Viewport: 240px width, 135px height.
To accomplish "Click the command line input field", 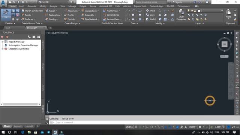I will [144, 123].
